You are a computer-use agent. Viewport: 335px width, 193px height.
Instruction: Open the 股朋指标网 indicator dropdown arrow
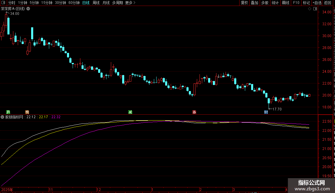pyautogui.click(x=2, y=117)
